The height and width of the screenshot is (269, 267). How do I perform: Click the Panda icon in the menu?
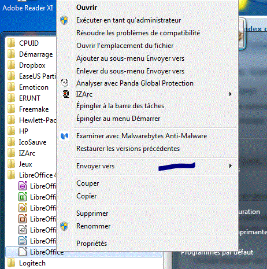(65, 83)
